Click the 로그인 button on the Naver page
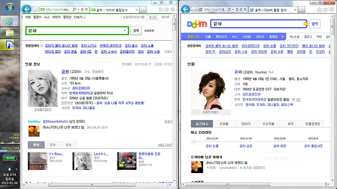Image resolution: width=337 pixels, height=189 pixels. (x=153, y=17)
